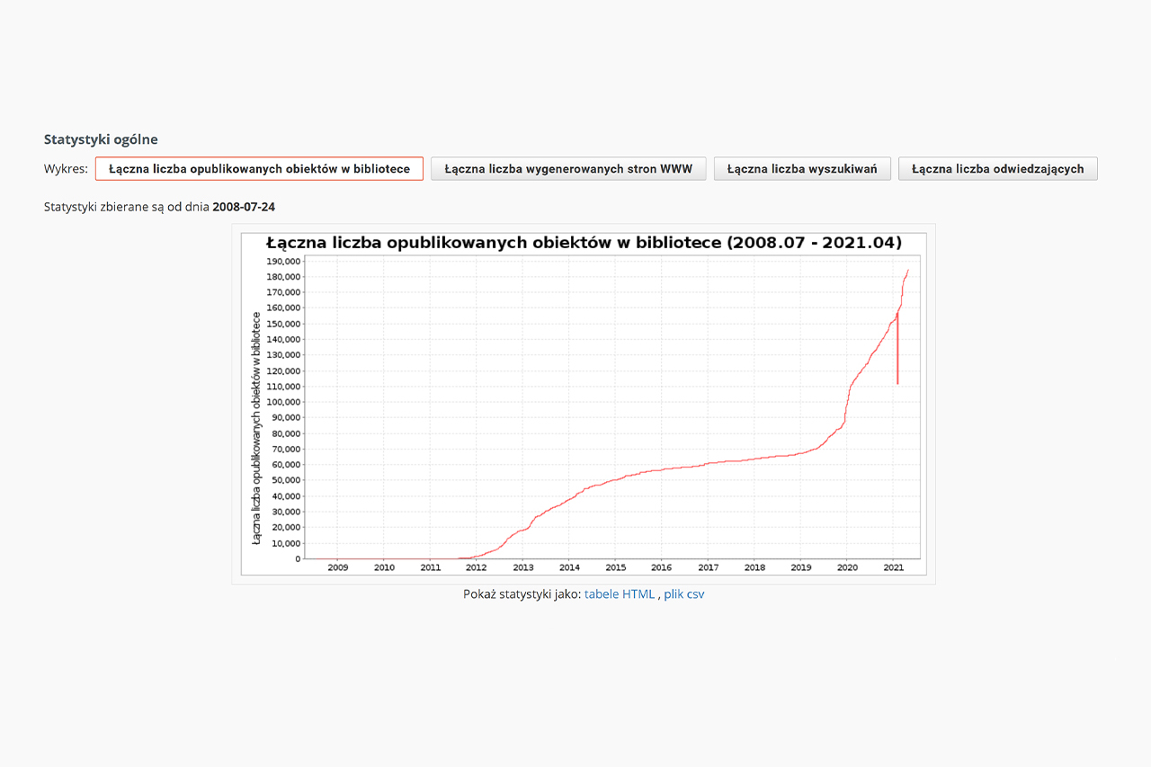Click the rotated y-axis title

click(x=256, y=427)
